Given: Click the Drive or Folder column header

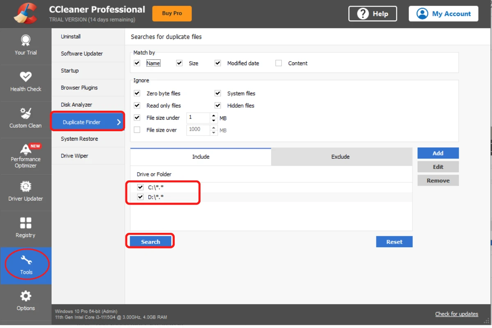Looking at the screenshot, I should pos(154,174).
